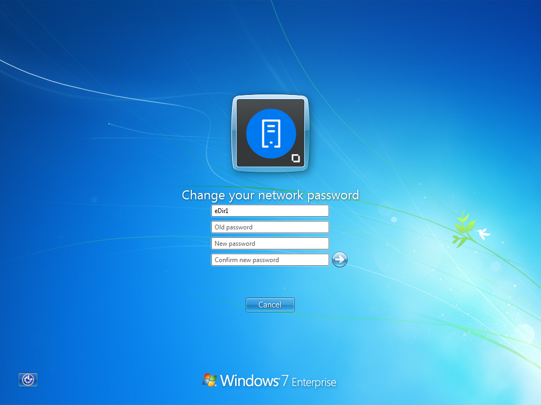Focus the Old password field
This screenshot has width=541, height=405.
270,227
